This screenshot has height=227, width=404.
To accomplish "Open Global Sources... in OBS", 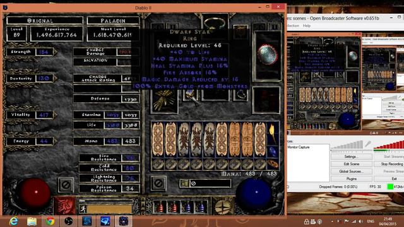I will [x=351, y=172].
